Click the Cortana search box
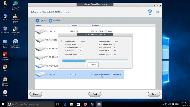 31,104
